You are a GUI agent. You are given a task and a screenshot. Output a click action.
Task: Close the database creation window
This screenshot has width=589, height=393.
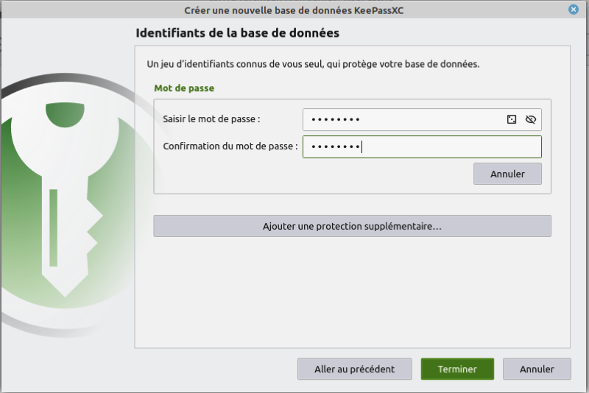tap(573, 10)
